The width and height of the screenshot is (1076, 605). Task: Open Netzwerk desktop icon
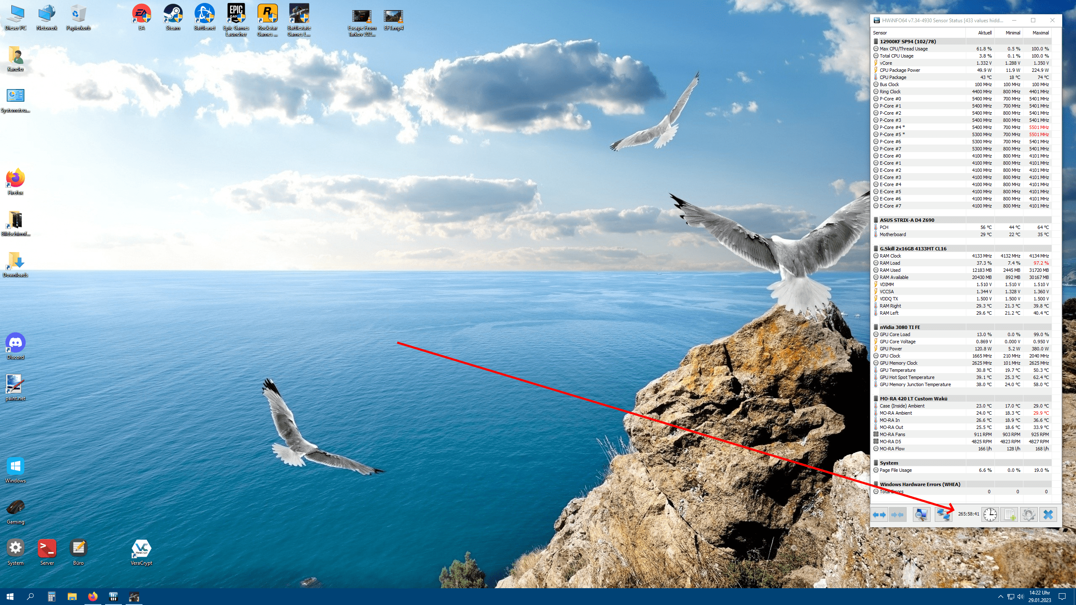[x=47, y=18]
